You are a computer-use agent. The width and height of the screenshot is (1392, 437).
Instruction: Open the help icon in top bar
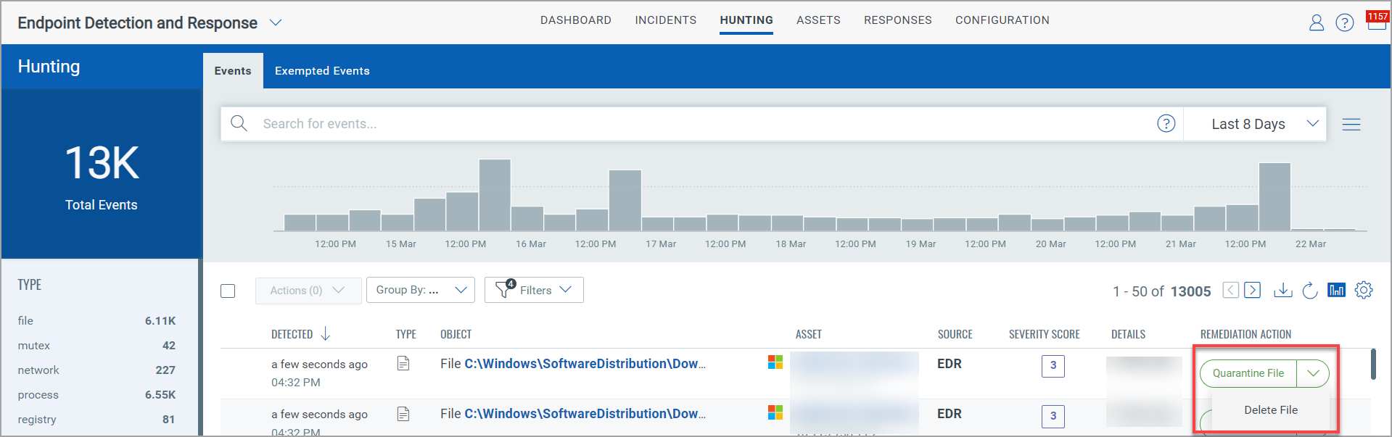click(1344, 23)
